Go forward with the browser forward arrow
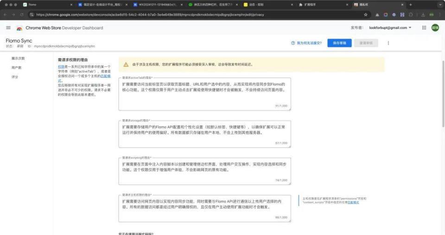The height and width of the screenshot is (235, 445). click(x=13, y=14)
